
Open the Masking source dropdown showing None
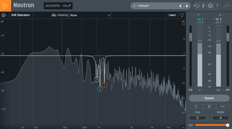(90, 15)
